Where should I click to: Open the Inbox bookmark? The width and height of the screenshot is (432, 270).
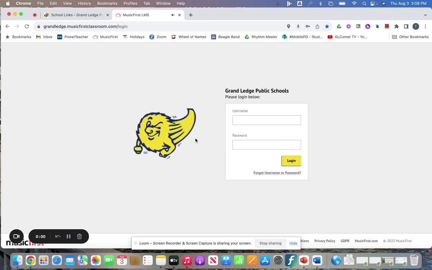44,37
